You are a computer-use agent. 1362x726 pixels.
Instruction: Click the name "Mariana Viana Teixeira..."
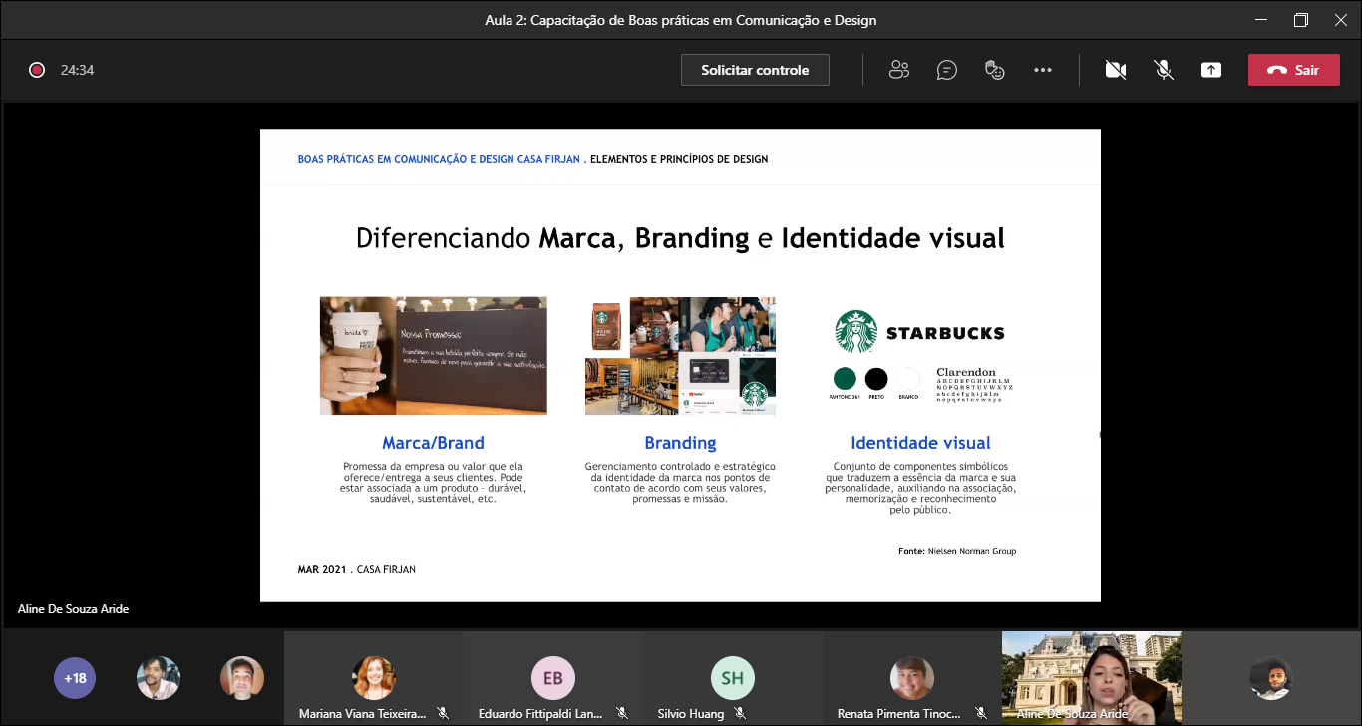pyautogui.click(x=362, y=714)
